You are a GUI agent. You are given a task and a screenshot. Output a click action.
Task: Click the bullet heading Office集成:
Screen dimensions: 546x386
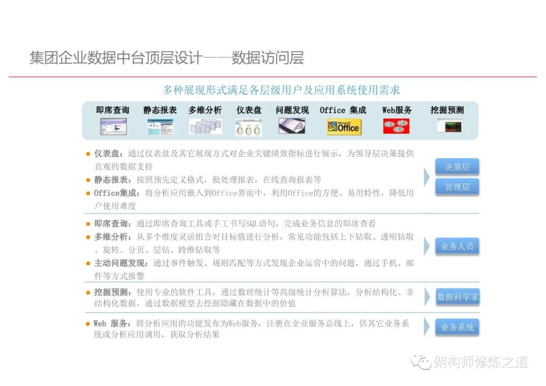(x=117, y=193)
